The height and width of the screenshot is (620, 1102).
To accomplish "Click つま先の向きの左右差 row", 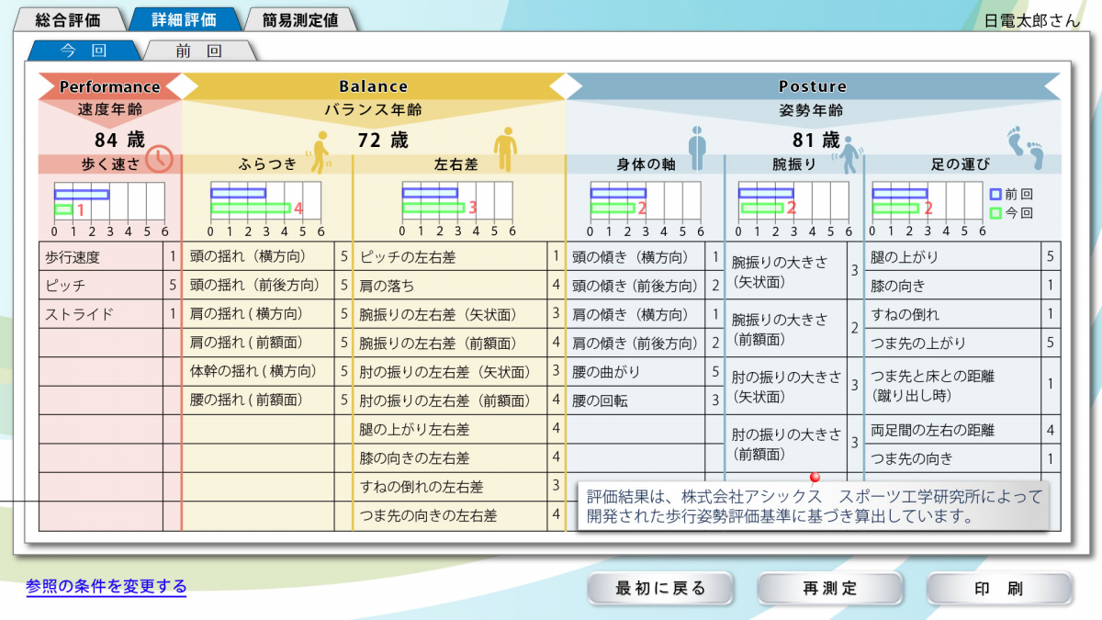I will [458, 515].
